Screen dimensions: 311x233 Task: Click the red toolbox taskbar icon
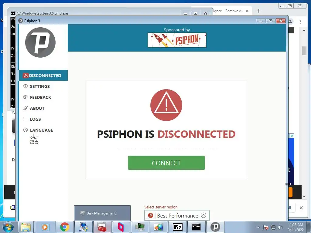coord(102,227)
